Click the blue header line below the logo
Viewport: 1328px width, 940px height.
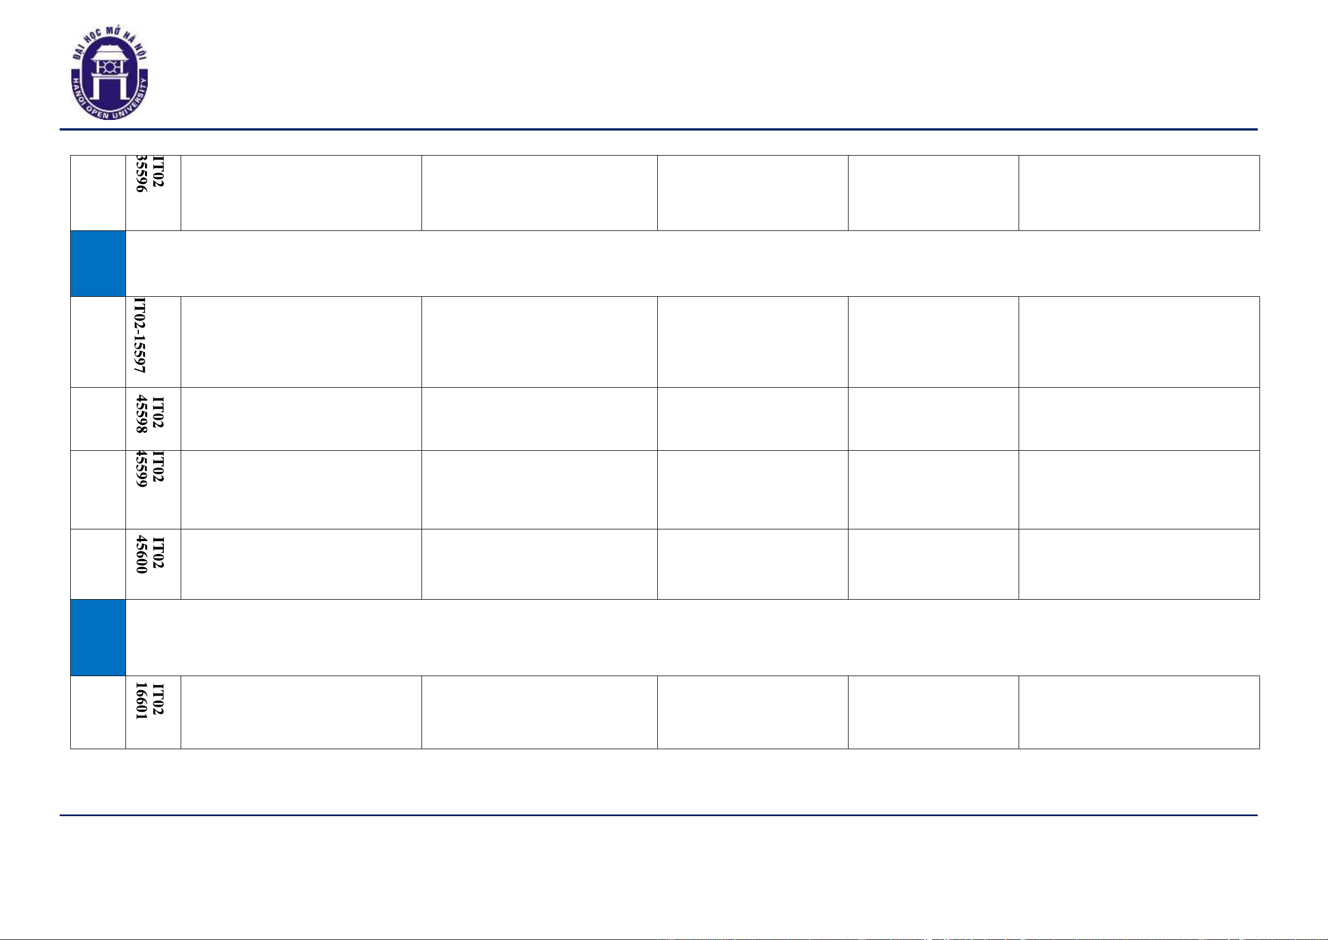point(658,129)
